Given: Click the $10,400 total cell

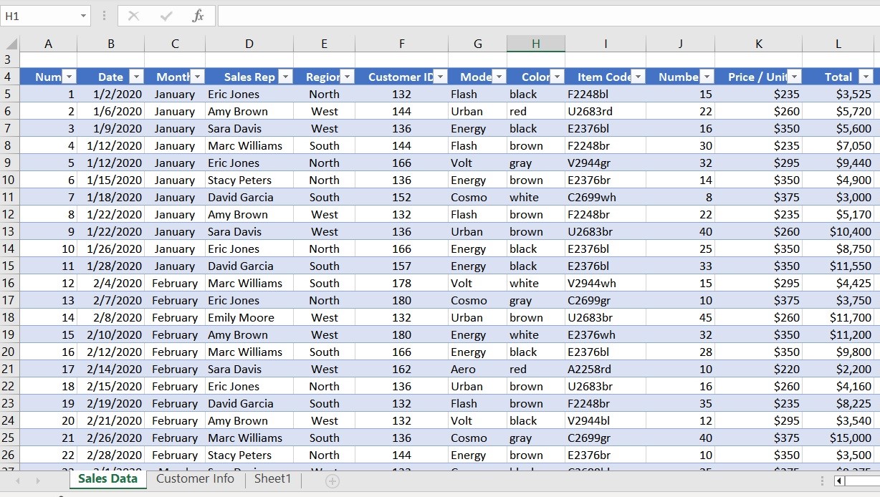Looking at the screenshot, I should 838,231.
